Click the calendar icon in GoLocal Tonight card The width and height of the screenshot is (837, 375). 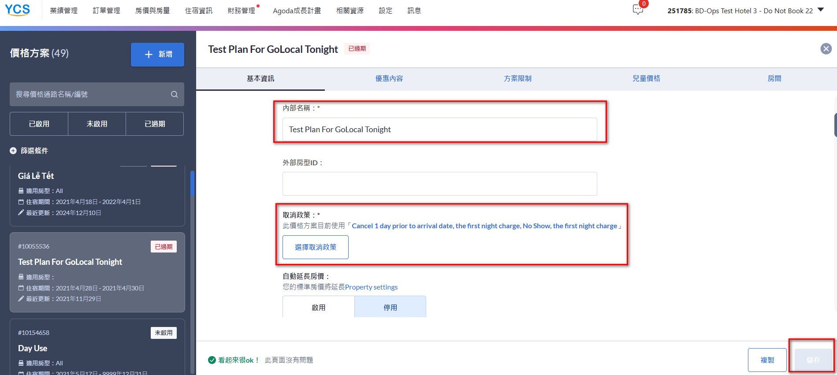pyautogui.click(x=21, y=288)
